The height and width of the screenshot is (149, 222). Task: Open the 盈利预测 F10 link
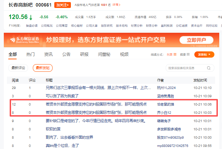click(167, 26)
